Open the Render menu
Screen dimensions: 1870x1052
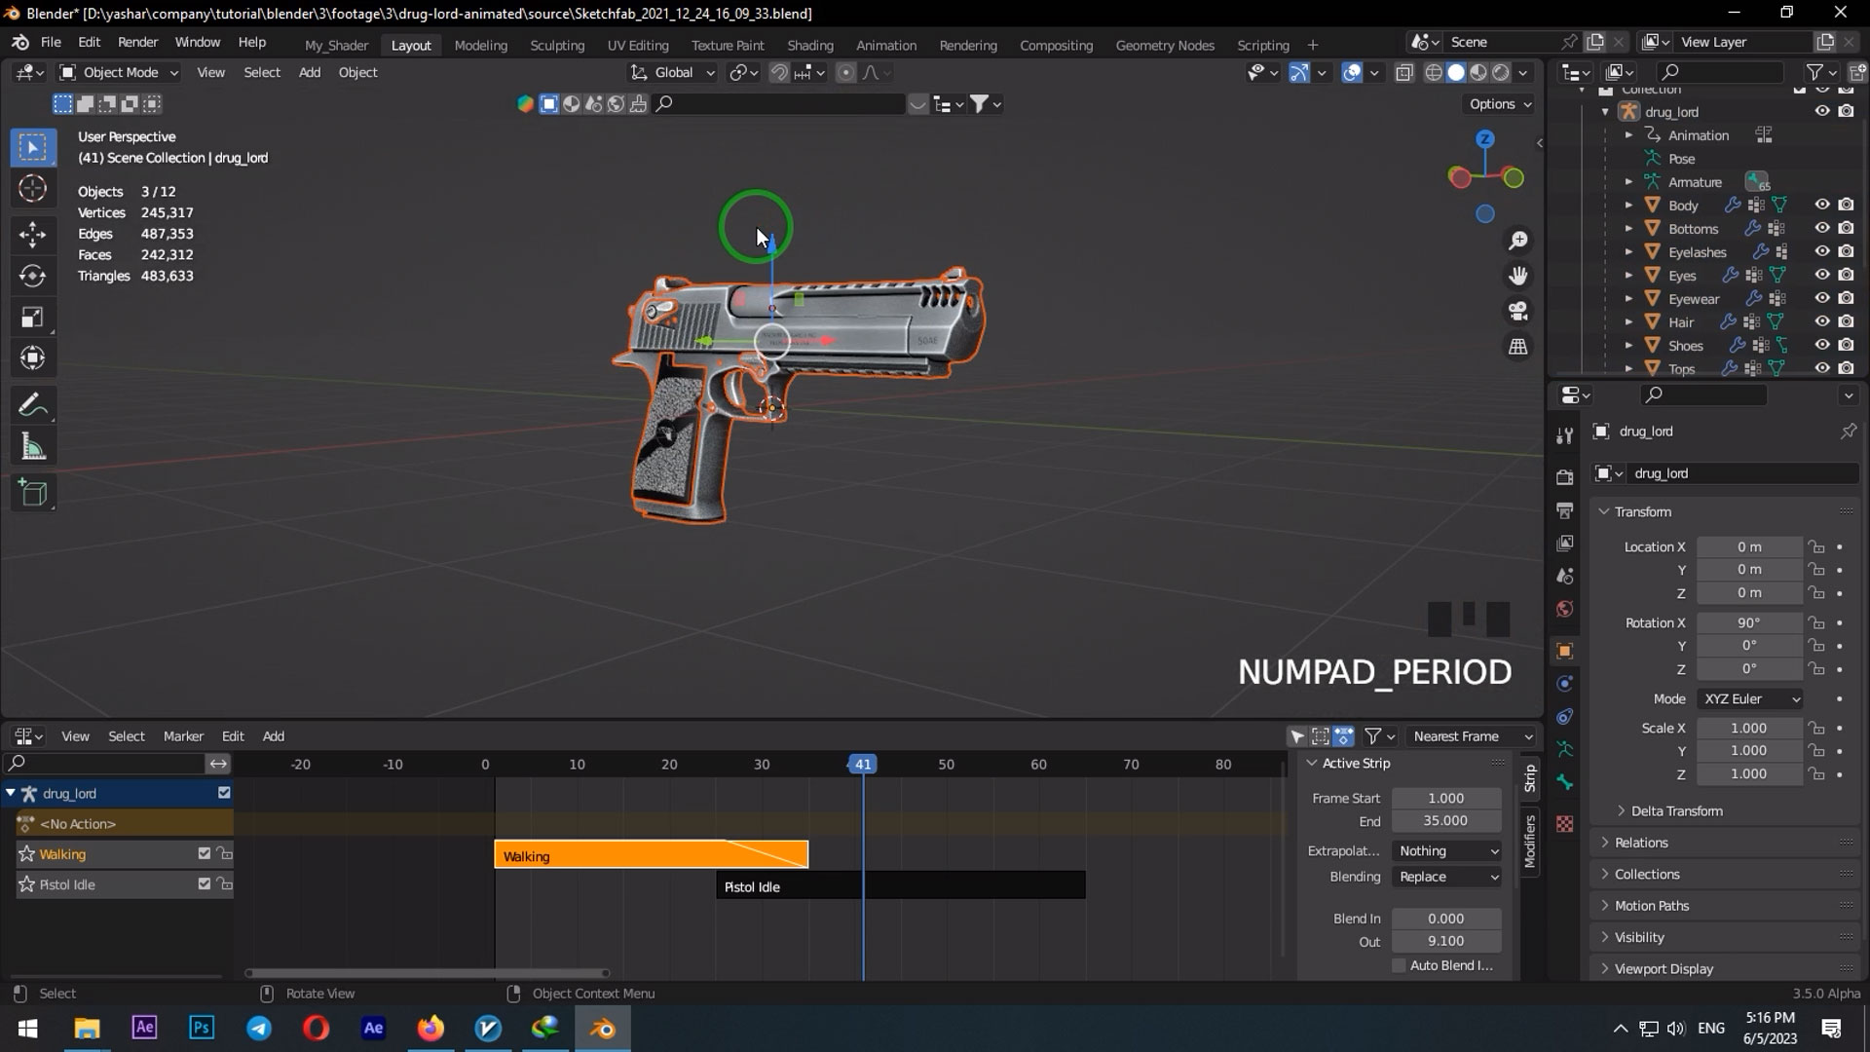click(x=137, y=42)
